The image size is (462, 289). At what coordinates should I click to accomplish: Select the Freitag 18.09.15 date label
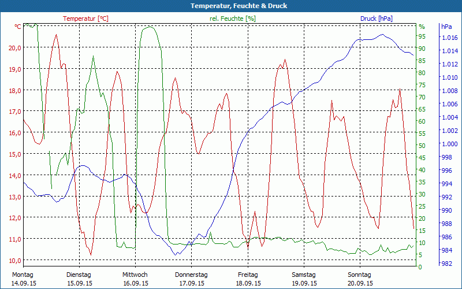[x=248, y=279]
